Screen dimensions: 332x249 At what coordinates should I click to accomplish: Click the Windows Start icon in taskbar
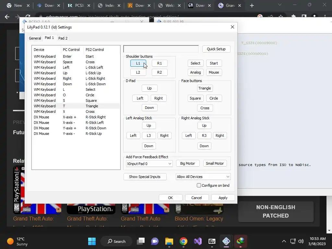point(92,241)
